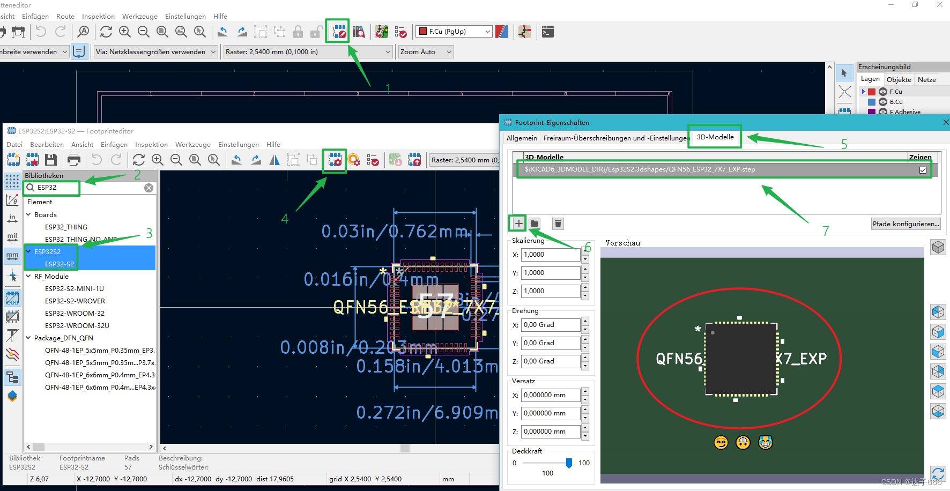Open Werkzeuge menu in PCB editor
The image size is (950, 491).
pos(140,17)
